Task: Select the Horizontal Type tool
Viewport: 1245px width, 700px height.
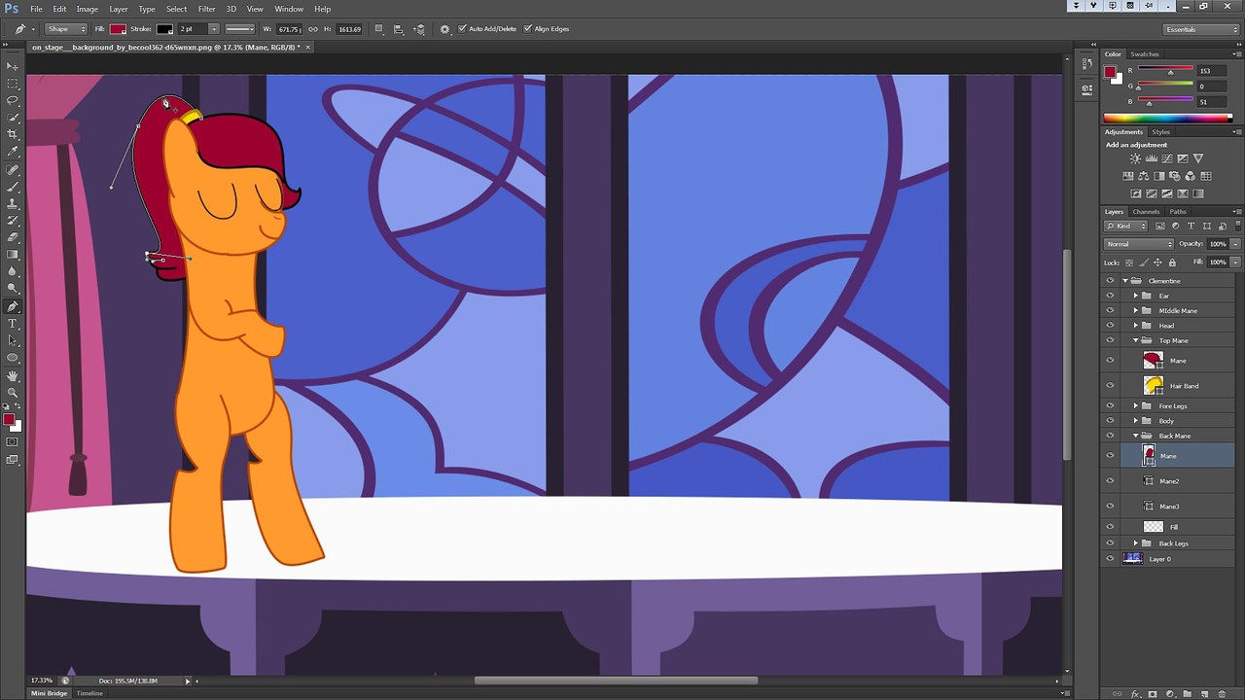Action: (x=13, y=324)
